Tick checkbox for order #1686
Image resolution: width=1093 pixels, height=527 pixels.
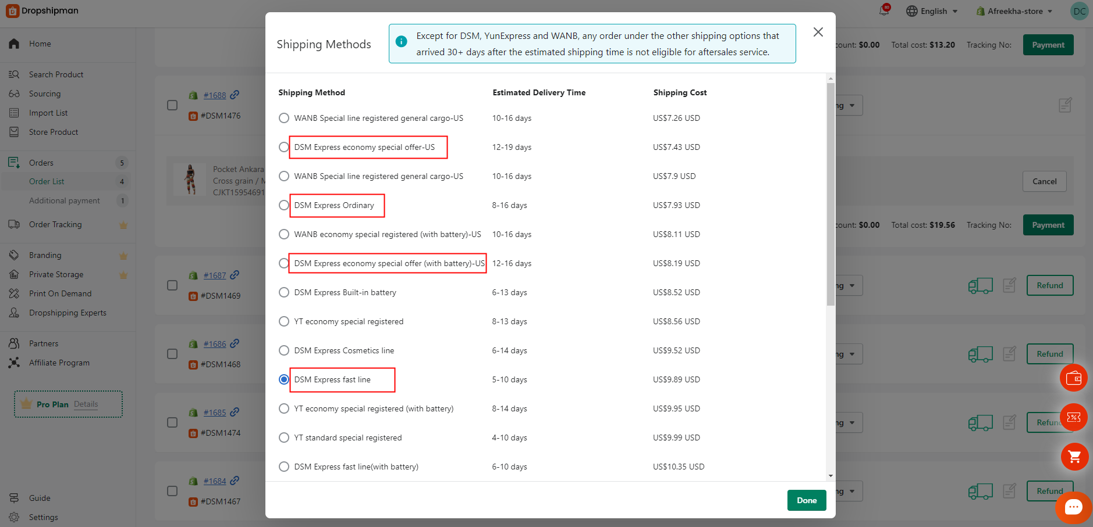172,354
